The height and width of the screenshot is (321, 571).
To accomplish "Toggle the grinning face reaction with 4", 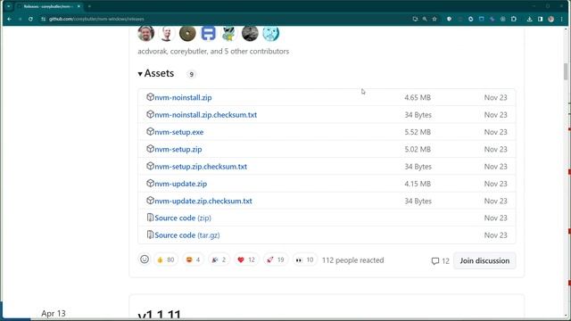I will [x=193, y=259].
